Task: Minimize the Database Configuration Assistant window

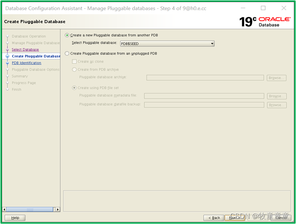Action: pyautogui.click(x=243, y=8)
